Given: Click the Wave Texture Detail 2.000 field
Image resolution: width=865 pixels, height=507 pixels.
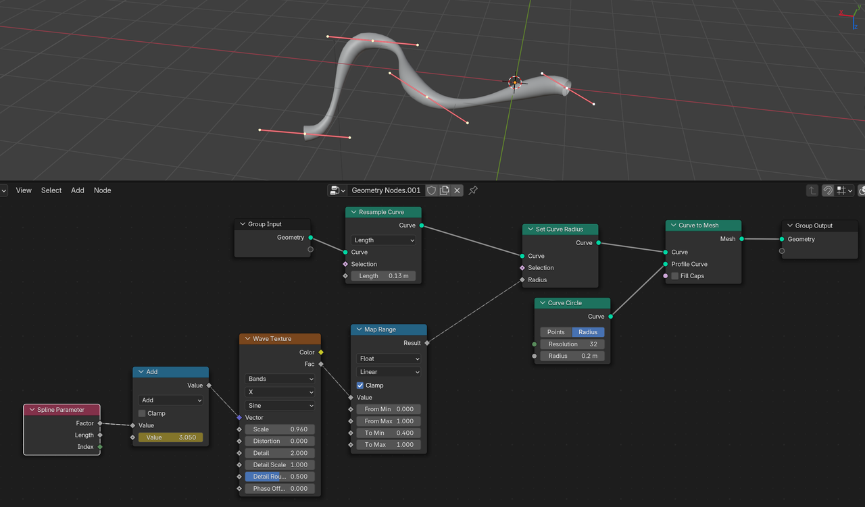Looking at the screenshot, I should coord(280,453).
